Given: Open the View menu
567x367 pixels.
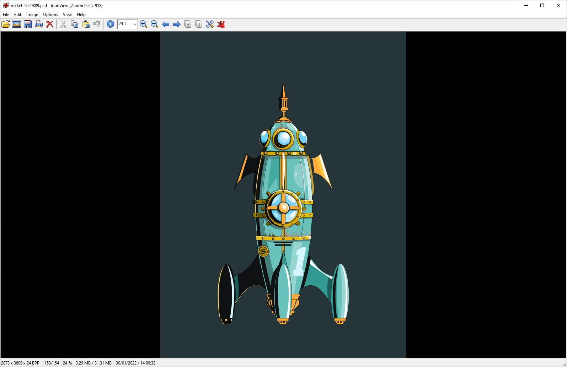Looking at the screenshot, I should pos(67,15).
